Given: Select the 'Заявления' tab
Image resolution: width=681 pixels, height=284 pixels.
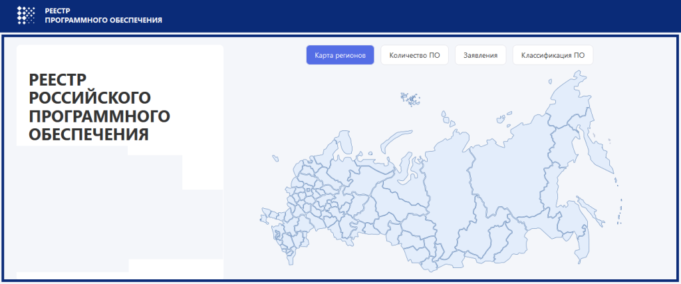Looking at the screenshot, I should click(x=481, y=55).
